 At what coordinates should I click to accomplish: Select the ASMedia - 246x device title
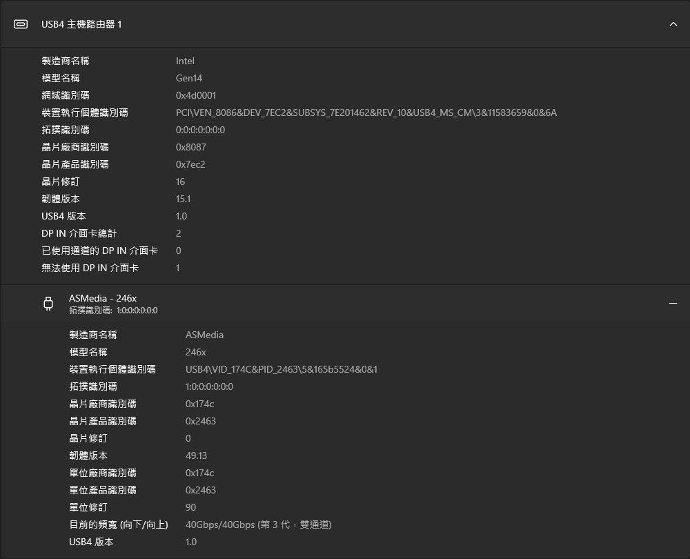(103, 298)
